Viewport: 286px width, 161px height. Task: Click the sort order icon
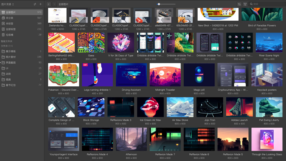point(239,4)
